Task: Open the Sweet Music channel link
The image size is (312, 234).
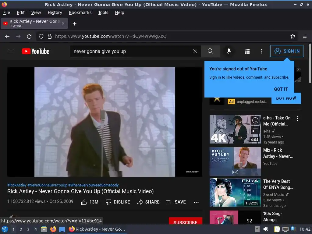Action: [274, 195]
